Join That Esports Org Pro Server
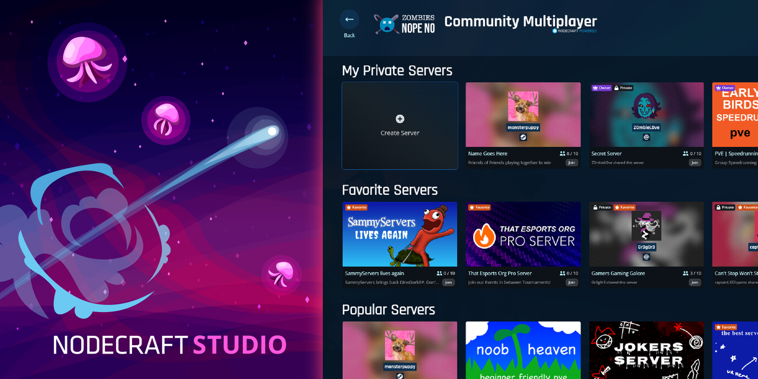Viewport: 758px width, 379px height. tap(571, 282)
